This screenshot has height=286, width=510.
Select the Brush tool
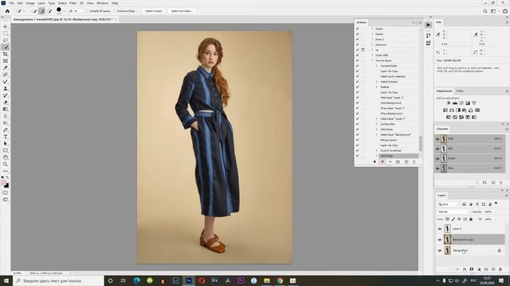coord(6,82)
